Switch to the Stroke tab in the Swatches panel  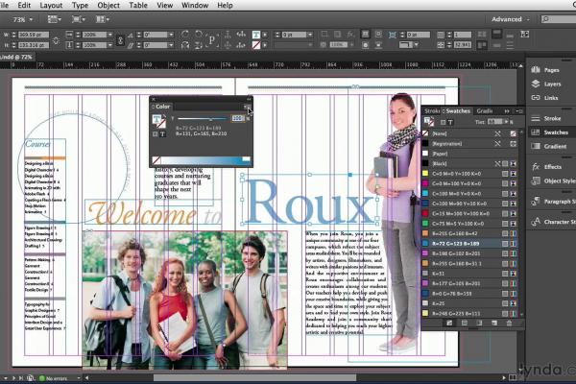[432, 111]
